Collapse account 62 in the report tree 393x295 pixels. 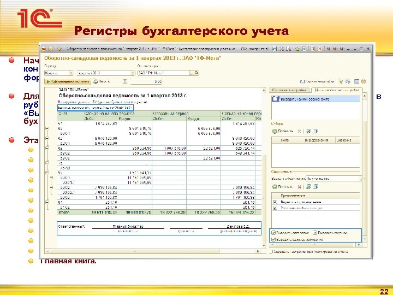click(x=47, y=138)
